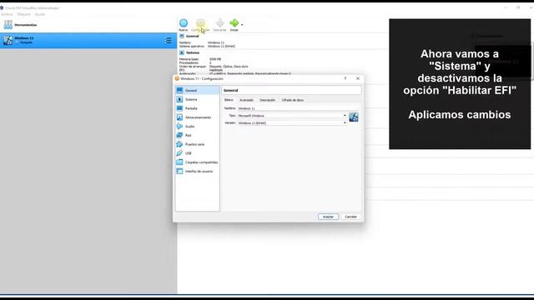Open the Windows 11 machine list menu icon
534x300 pixels.
point(169,41)
